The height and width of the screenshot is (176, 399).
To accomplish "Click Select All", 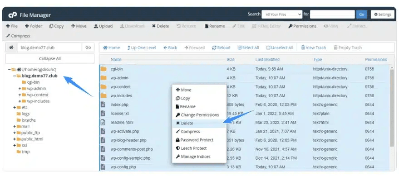I will [x=248, y=48].
